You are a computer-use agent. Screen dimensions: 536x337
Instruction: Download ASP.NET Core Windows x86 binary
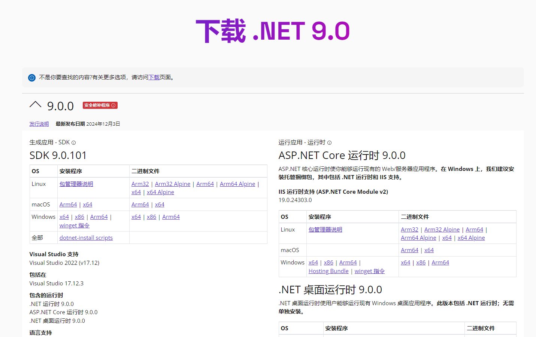click(x=421, y=263)
